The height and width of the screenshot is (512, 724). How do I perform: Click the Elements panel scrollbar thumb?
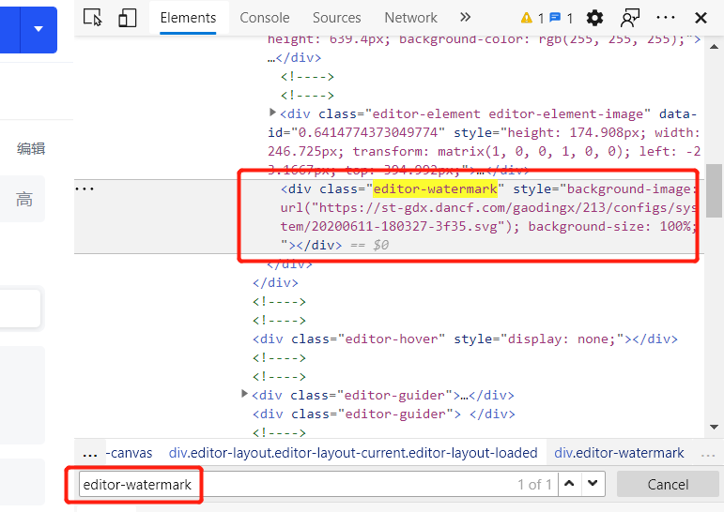[x=715, y=190]
